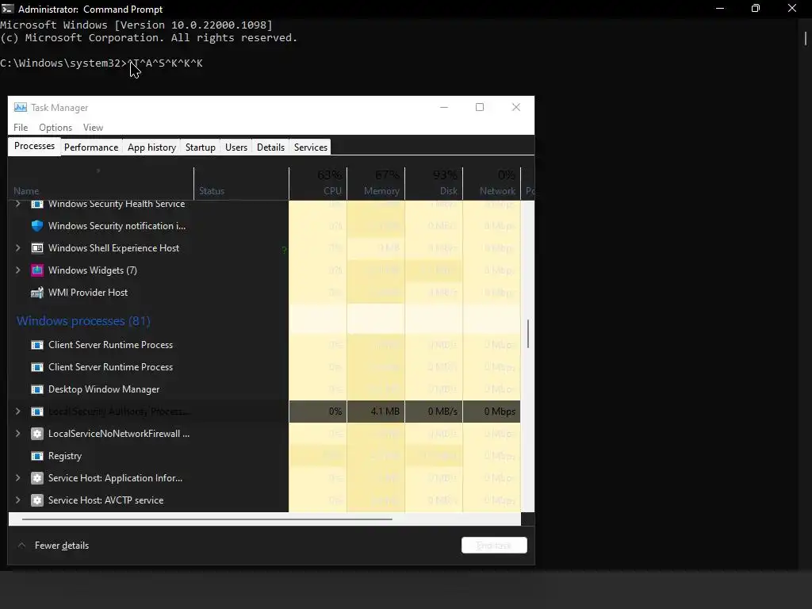Click the End task button
Viewport: 812px width, 609px height.
click(494, 546)
